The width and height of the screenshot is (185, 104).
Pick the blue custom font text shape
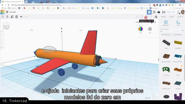click(x=178, y=56)
